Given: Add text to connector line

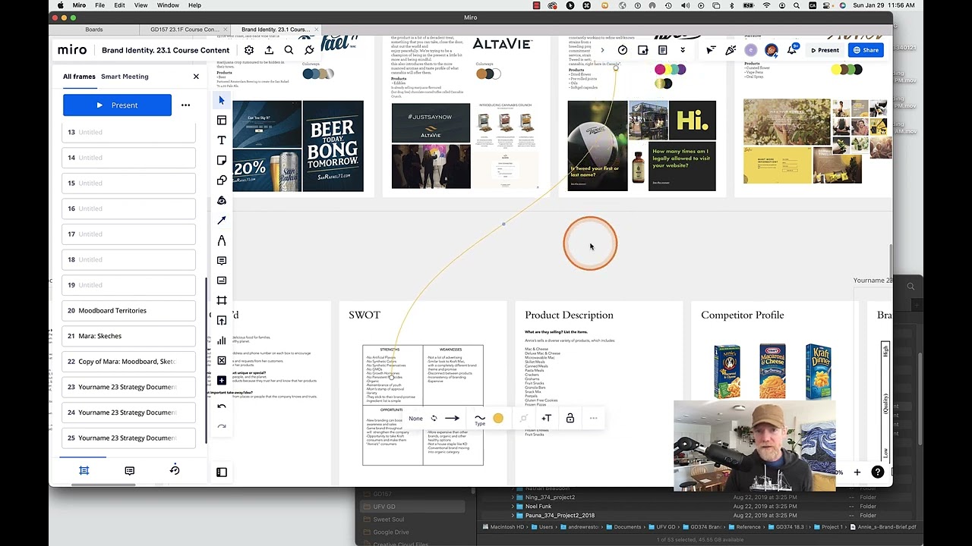Looking at the screenshot, I should (x=547, y=418).
